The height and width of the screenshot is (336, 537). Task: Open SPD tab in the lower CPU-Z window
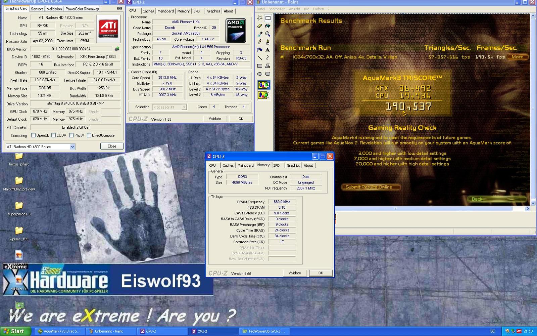point(276,165)
